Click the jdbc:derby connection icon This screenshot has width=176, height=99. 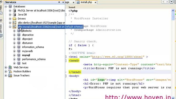pyautogui.click(x=15, y=23)
